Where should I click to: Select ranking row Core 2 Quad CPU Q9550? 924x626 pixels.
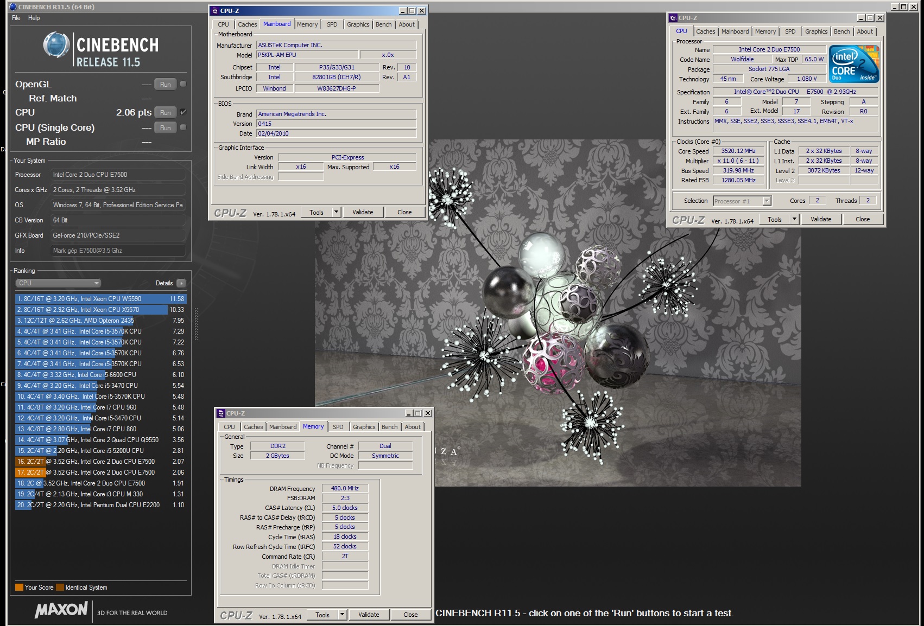coord(100,440)
